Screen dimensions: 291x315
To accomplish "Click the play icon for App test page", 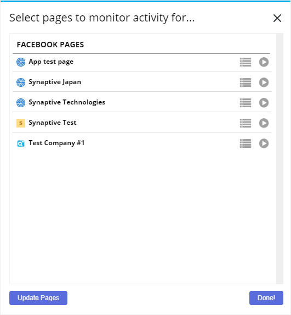I will [x=264, y=62].
